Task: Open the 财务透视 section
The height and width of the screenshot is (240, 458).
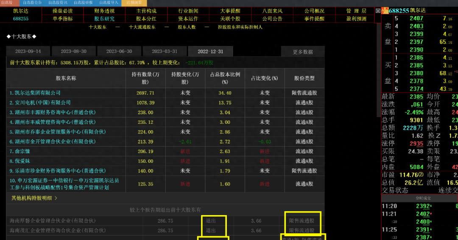Action: (104, 11)
